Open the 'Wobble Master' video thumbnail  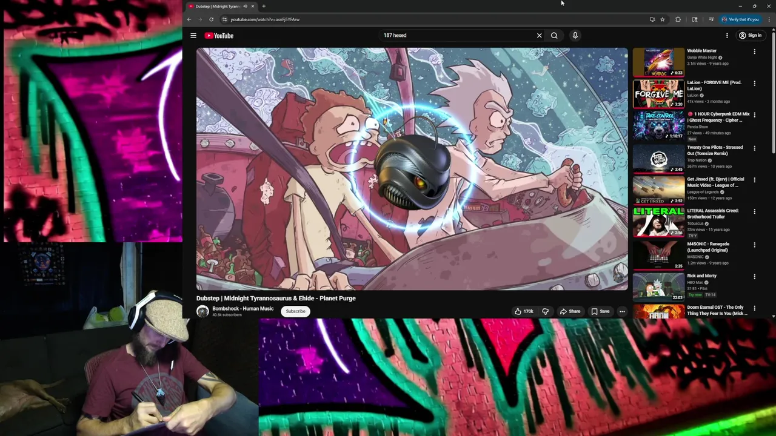pyautogui.click(x=658, y=62)
